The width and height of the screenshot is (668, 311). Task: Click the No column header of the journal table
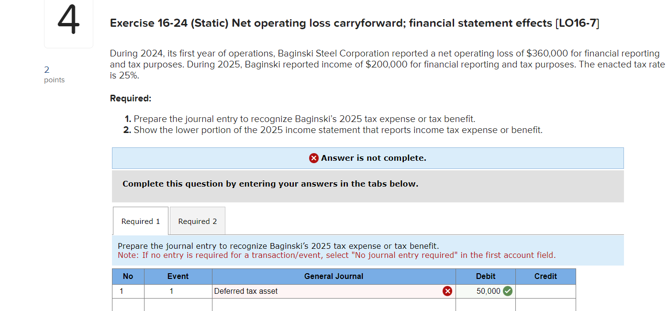click(x=128, y=277)
